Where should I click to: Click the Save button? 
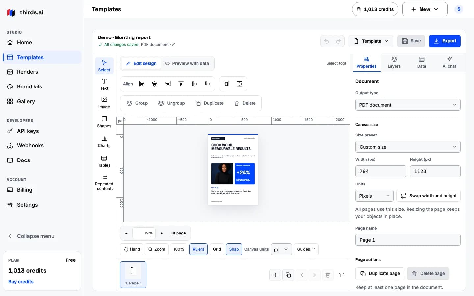point(411,41)
